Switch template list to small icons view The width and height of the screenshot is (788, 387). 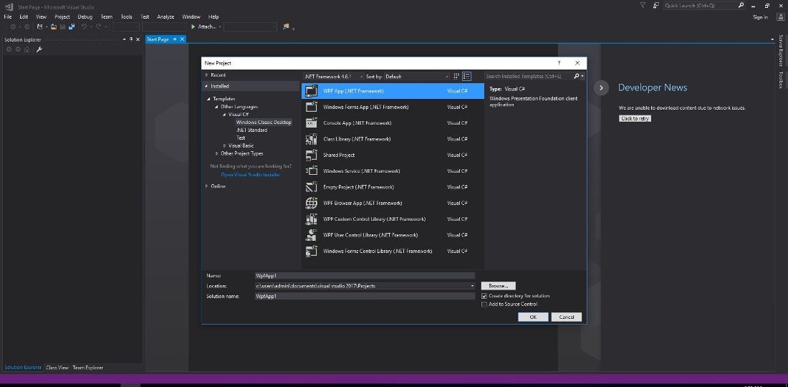pyautogui.click(x=456, y=77)
